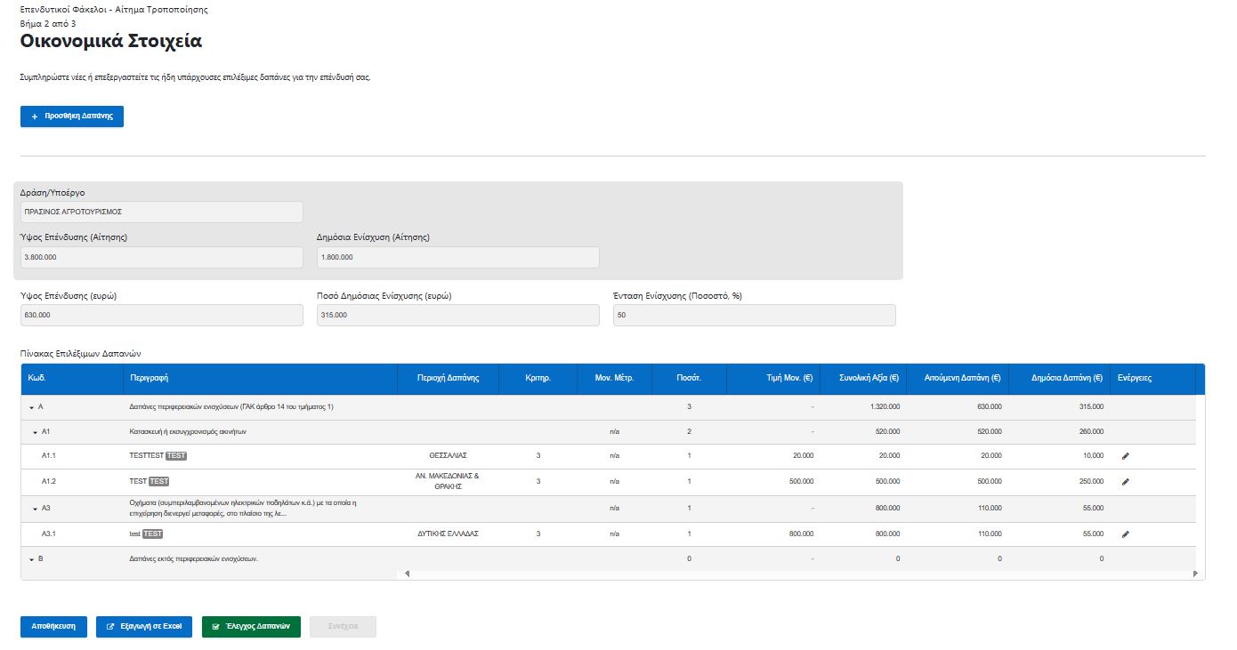Image resolution: width=1237 pixels, height=650 pixels.
Task: Collapse subcategory A1 tree row
Action: [x=35, y=431]
